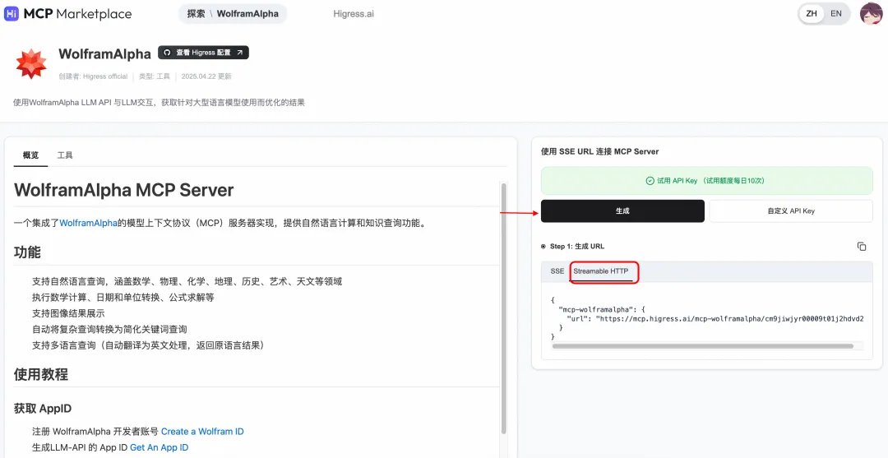Switch language to ZH
This screenshot has width=888, height=458.
[812, 14]
